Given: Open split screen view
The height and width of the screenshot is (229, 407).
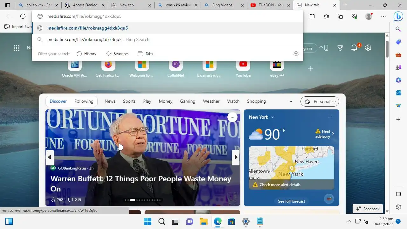Looking at the screenshot, I should click(312, 16).
